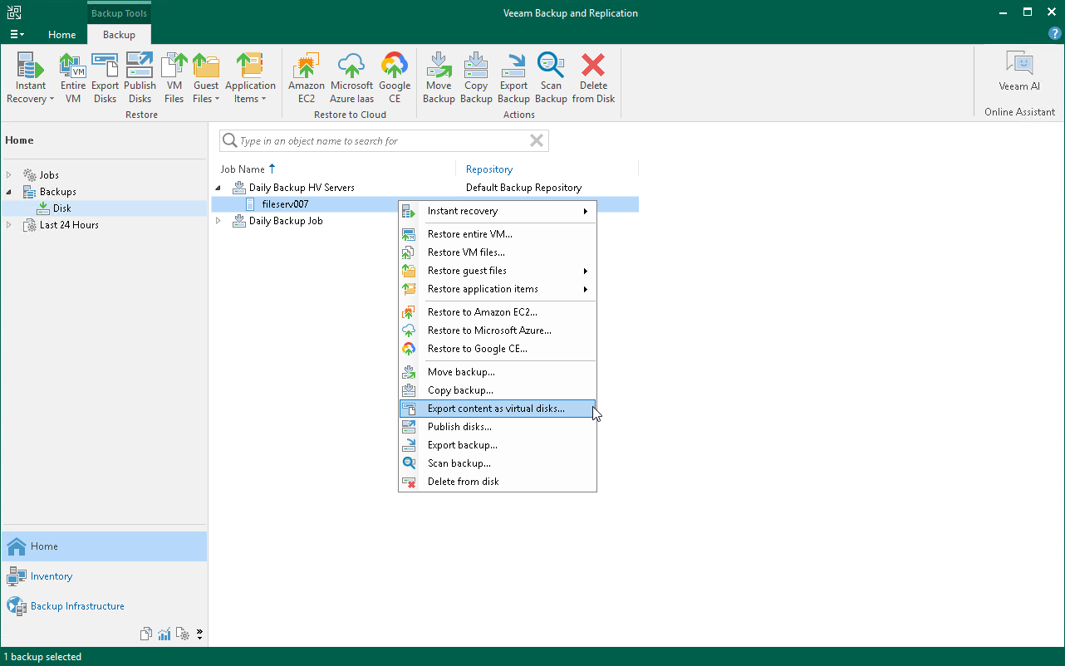Viewport: 1065px width, 666px height.
Task: Select Export Disks in the ribbon
Action: (106, 78)
